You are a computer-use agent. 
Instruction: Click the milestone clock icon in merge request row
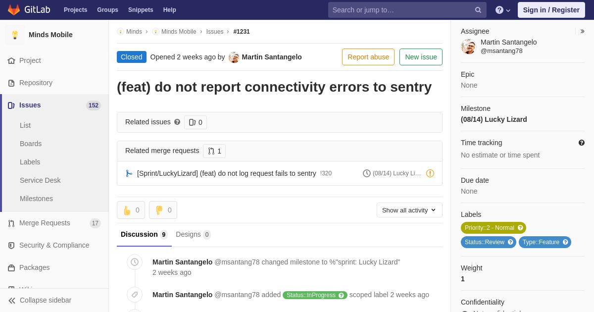(x=367, y=173)
